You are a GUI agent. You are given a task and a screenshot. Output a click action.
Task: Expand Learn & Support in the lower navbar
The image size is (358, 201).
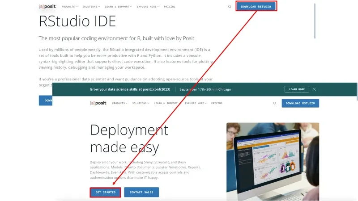tap(167, 103)
